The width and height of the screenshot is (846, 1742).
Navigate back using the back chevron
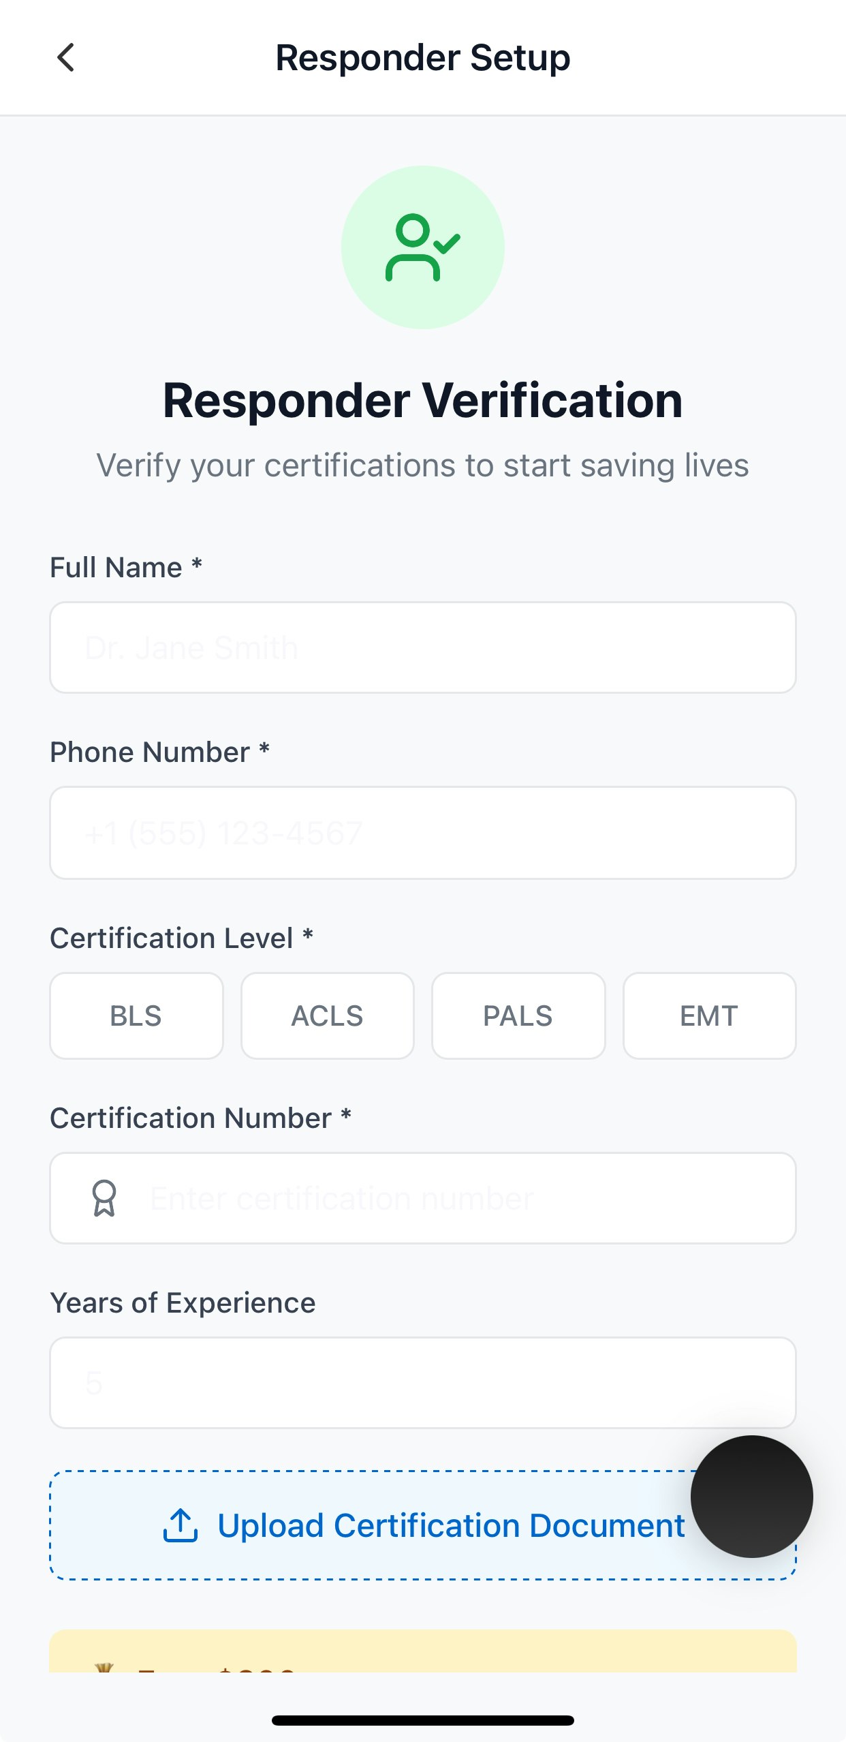(65, 57)
